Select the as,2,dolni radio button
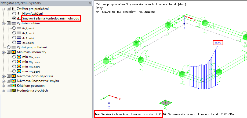 pos(14,42)
